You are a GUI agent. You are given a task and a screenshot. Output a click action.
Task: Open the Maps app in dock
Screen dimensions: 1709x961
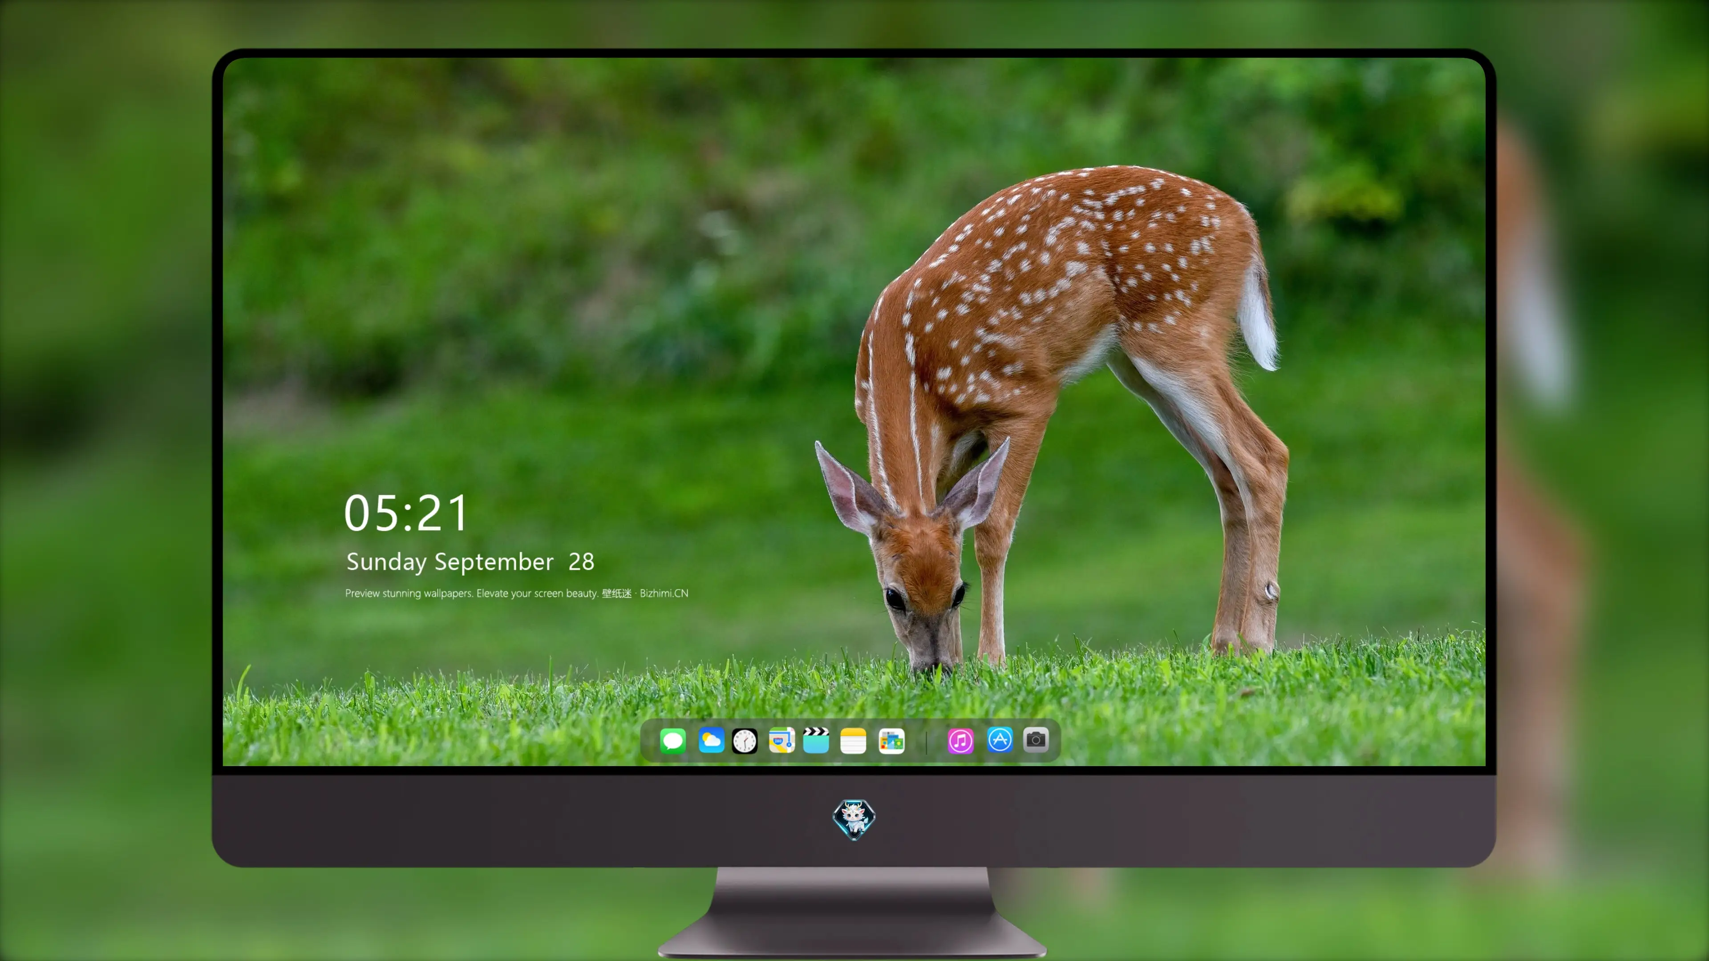click(782, 740)
